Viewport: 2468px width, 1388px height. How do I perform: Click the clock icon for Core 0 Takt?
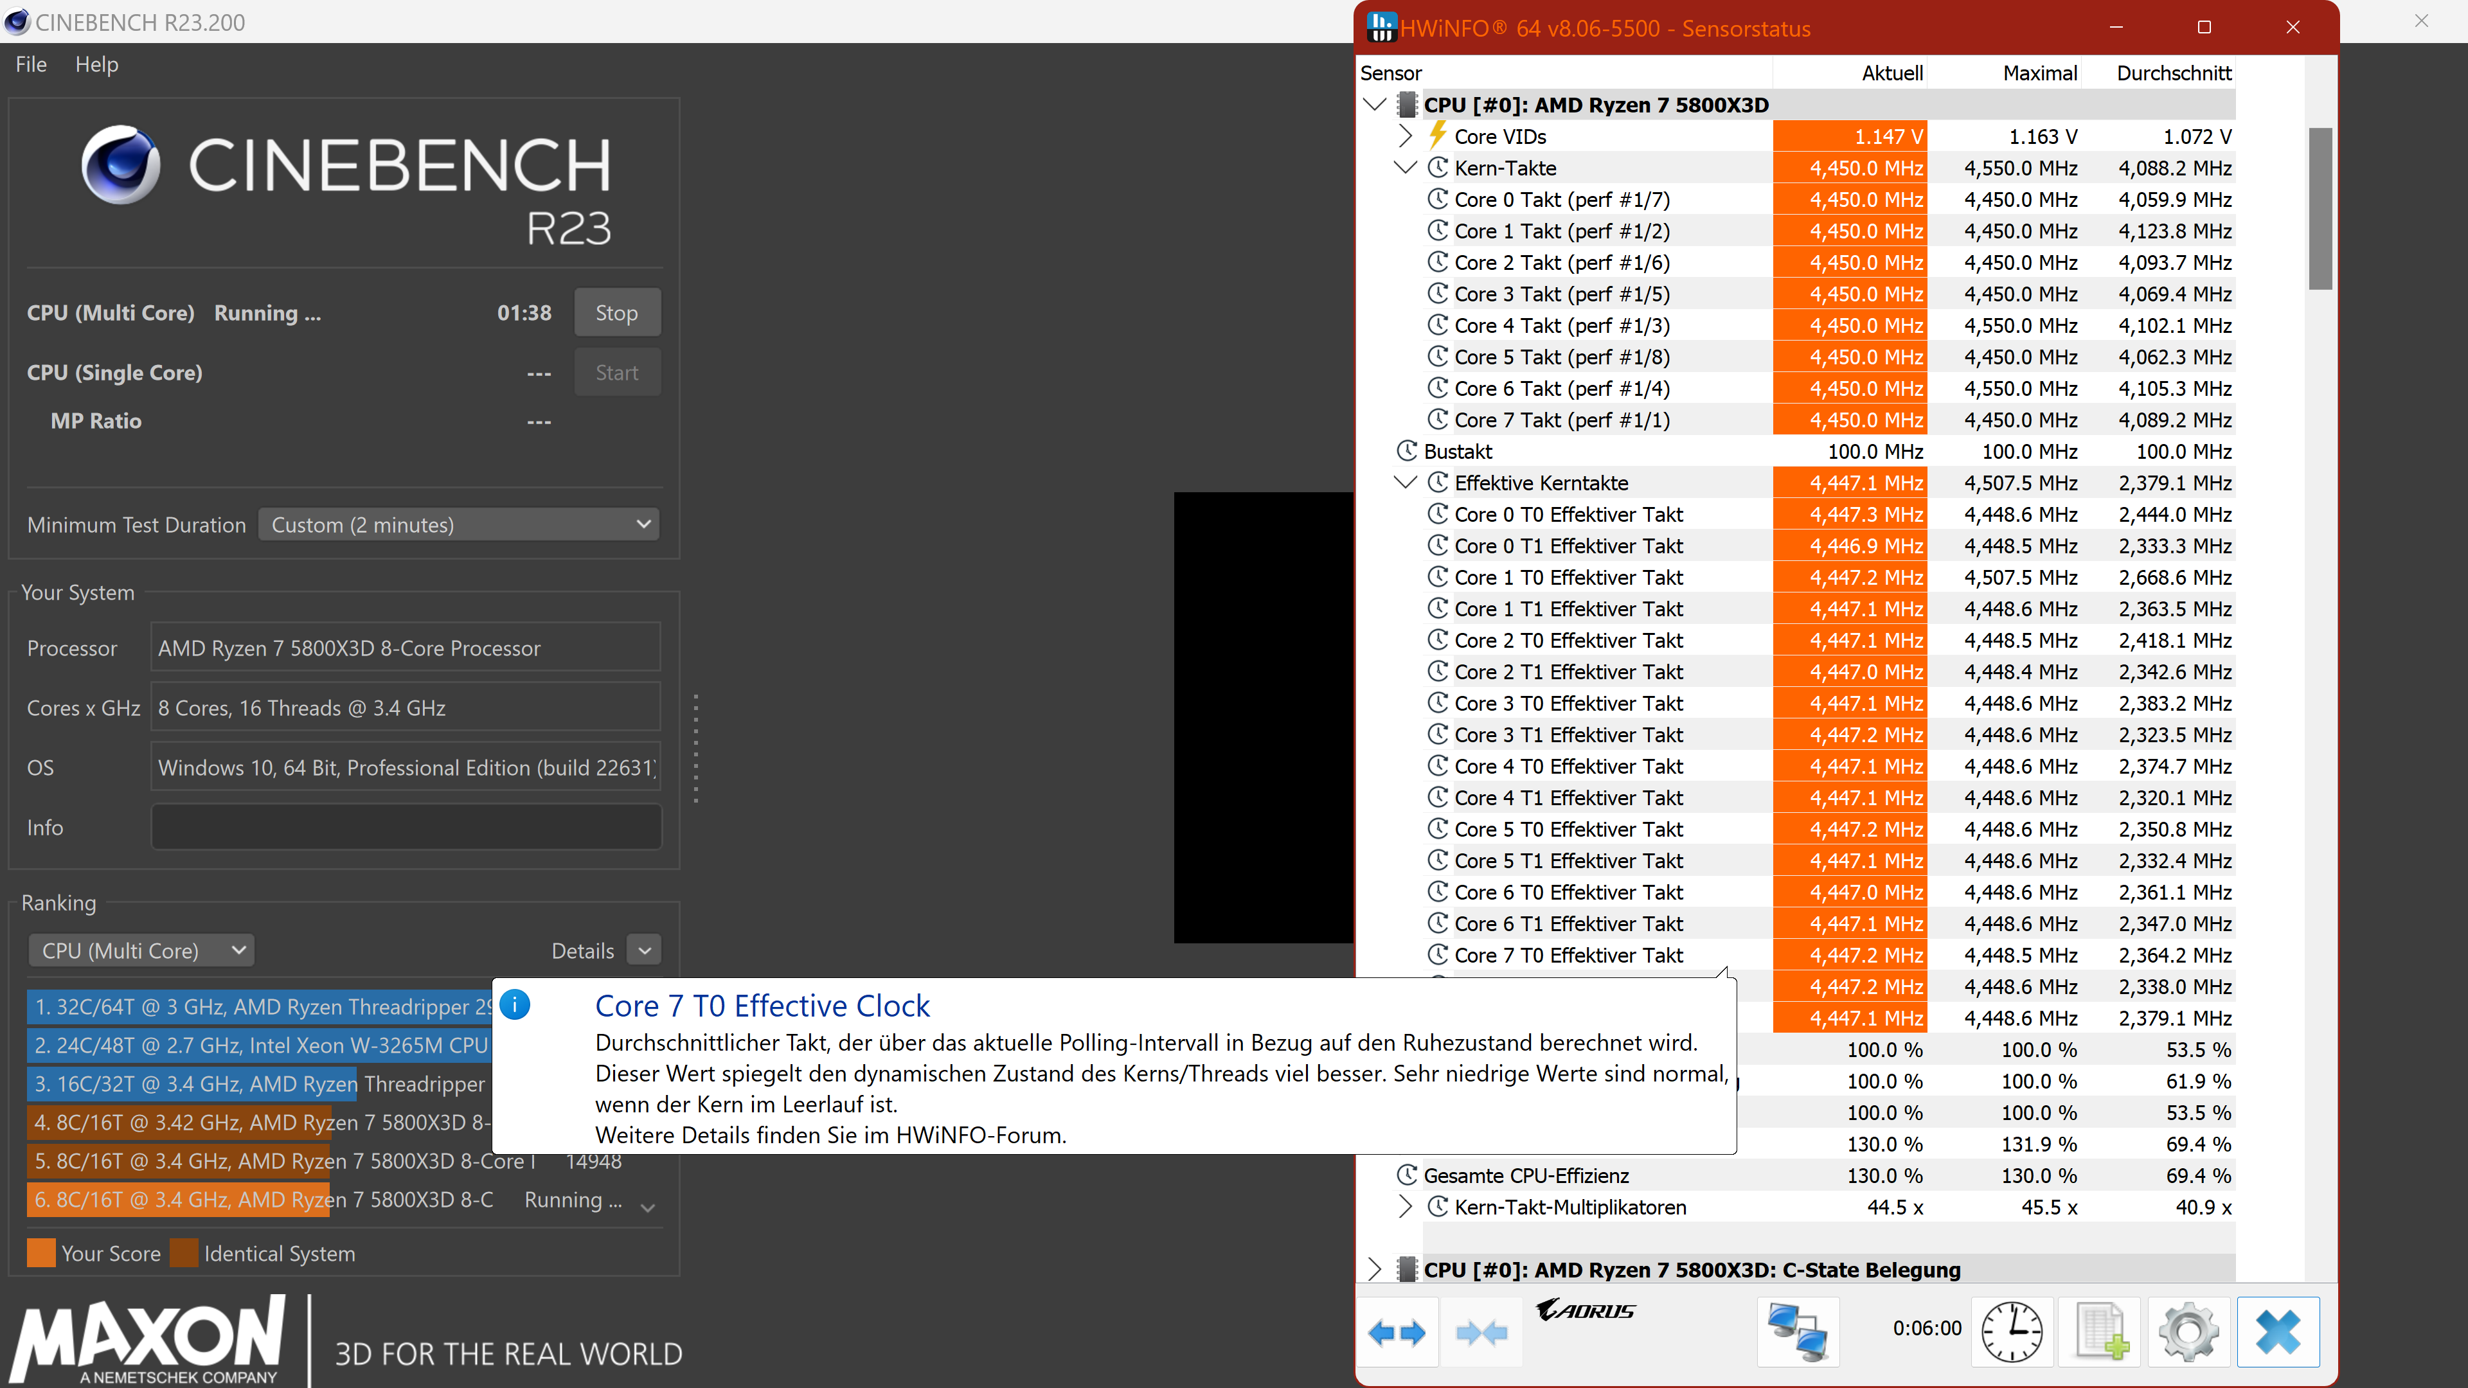(x=1437, y=199)
